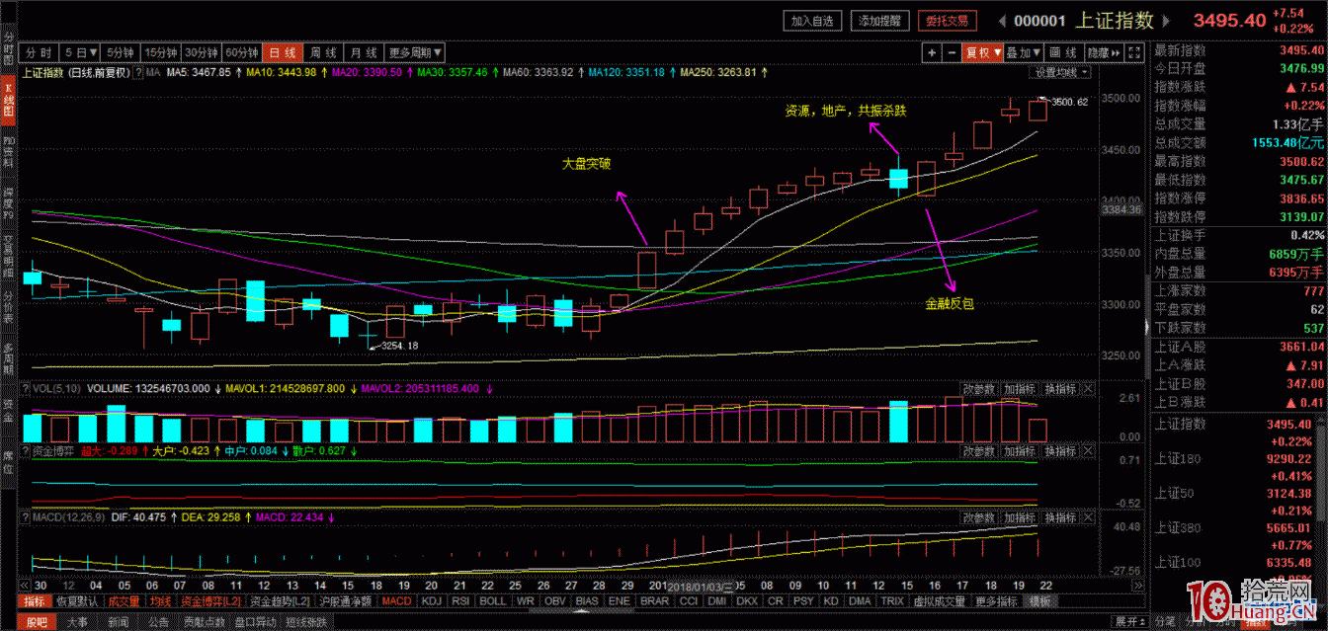Toggle the KDJ indicator
This screenshot has height=631, width=1328.
(x=431, y=600)
